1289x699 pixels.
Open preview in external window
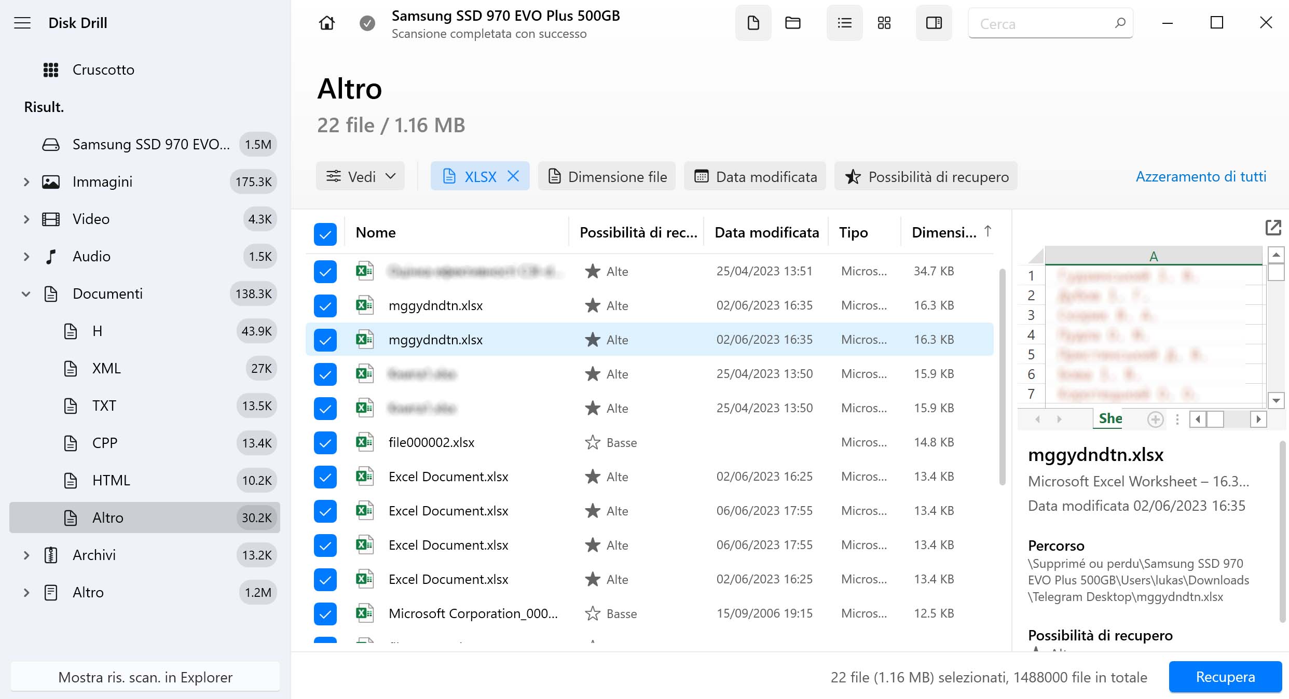pyautogui.click(x=1273, y=227)
